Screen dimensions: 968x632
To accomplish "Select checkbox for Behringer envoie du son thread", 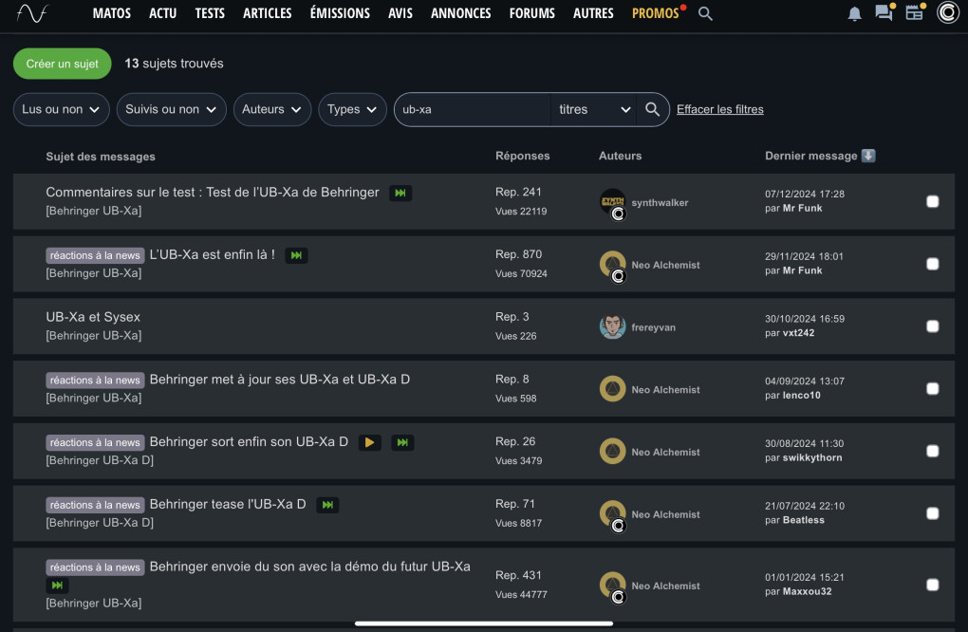I will [x=932, y=586].
